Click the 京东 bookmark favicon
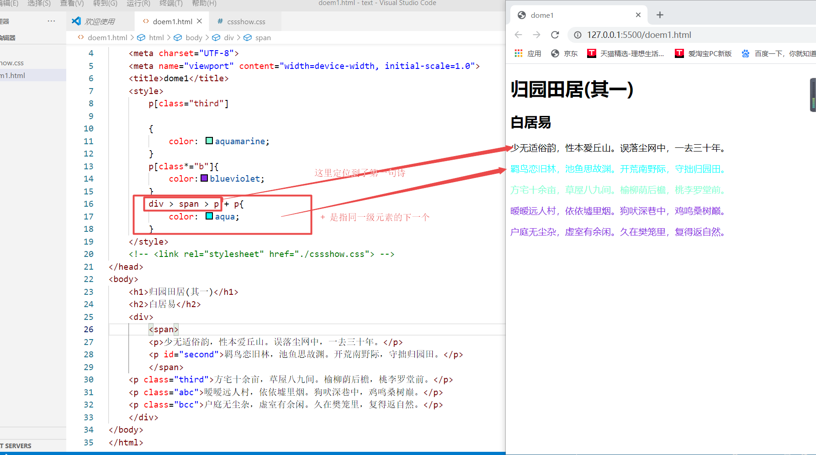This screenshot has width=816, height=455. 556,53
